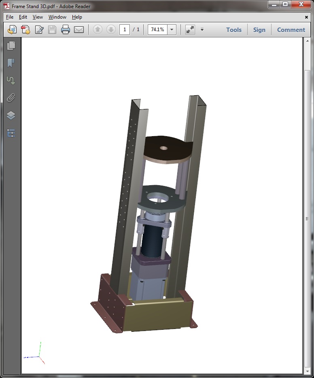Toggle full-screen read mode icon

[x=190, y=30]
